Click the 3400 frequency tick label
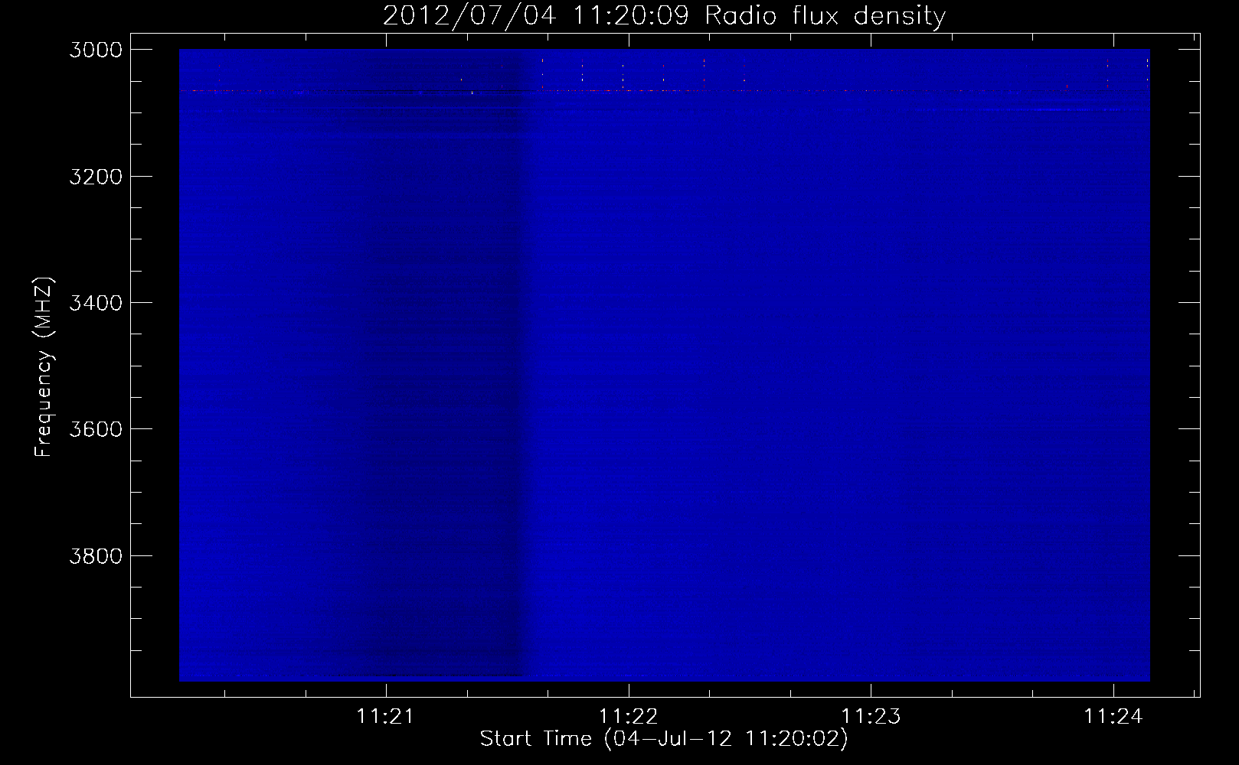 point(96,303)
